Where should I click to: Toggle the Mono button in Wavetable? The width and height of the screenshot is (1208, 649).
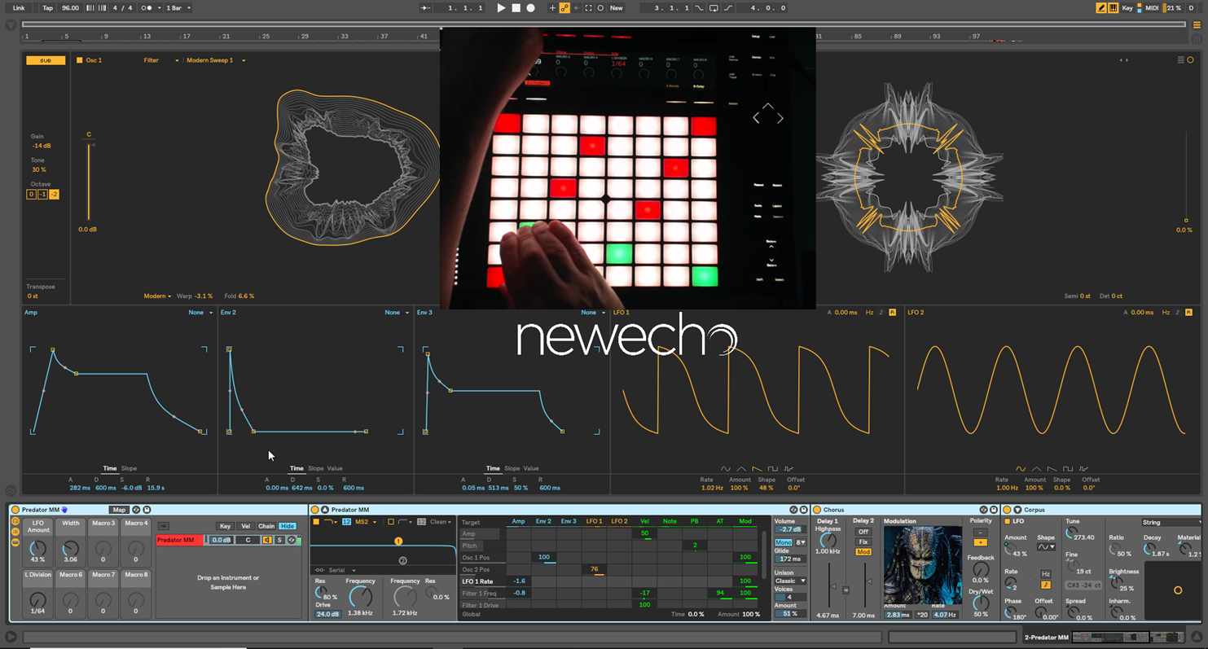(x=783, y=542)
